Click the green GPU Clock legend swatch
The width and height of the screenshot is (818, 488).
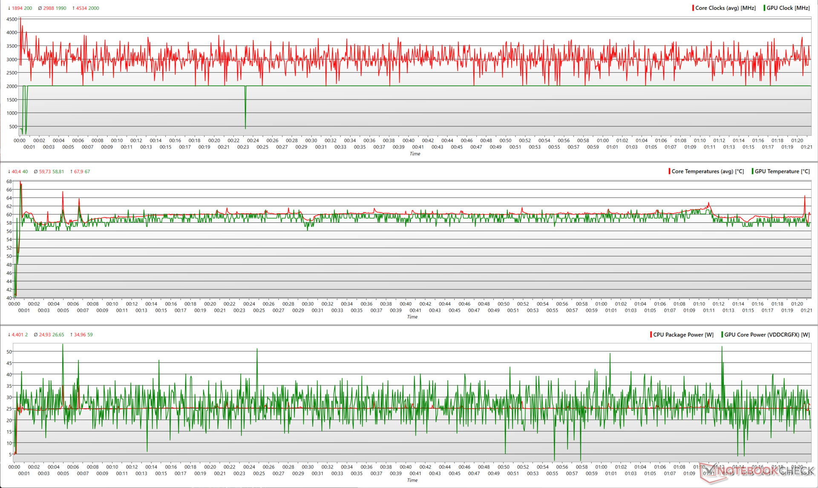[x=764, y=8]
